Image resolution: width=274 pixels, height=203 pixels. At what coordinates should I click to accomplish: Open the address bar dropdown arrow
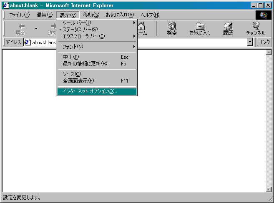tap(250, 42)
